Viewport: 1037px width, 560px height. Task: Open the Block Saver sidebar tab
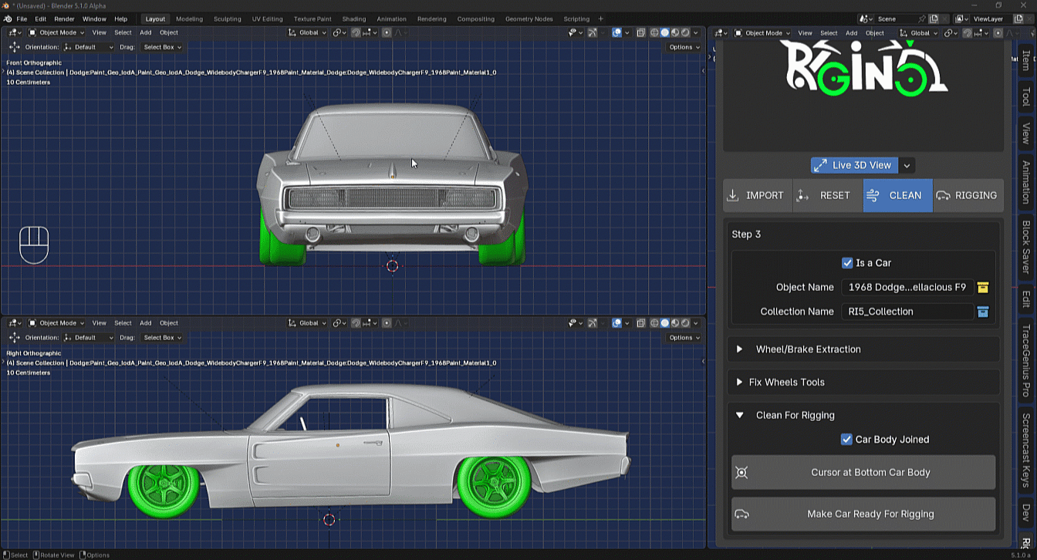click(1026, 248)
